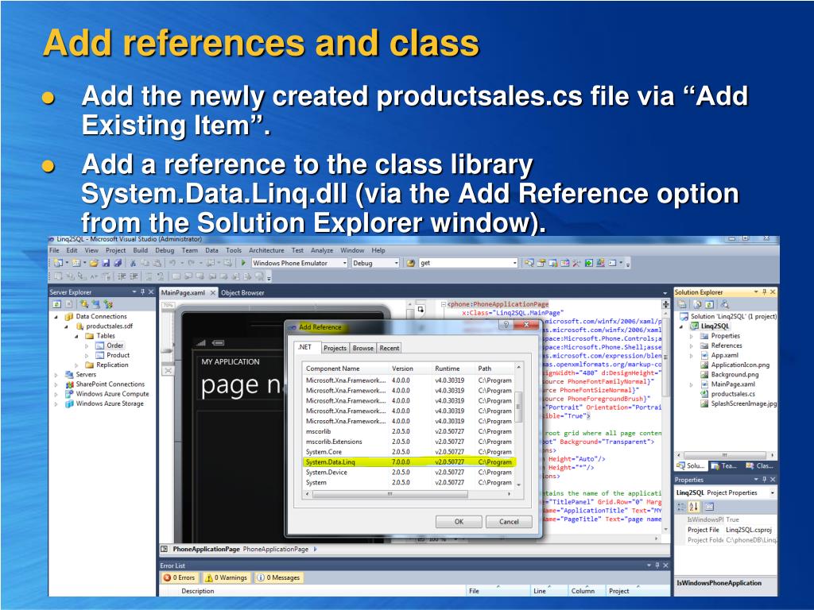Open the Architecture menu

[266, 250]
